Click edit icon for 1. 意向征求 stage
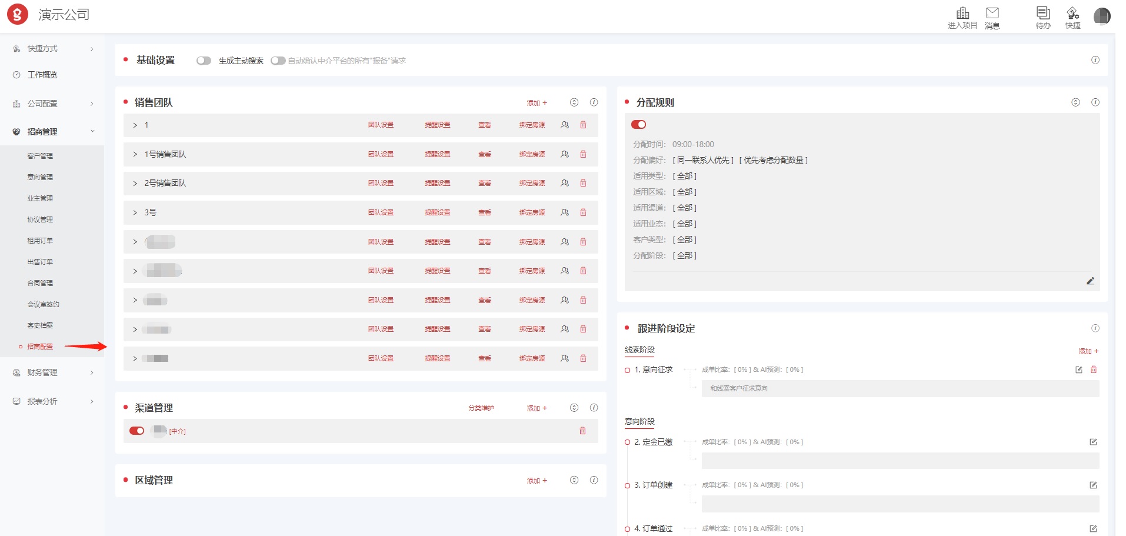1126x536 pixels. click(x=1079, y=369)
